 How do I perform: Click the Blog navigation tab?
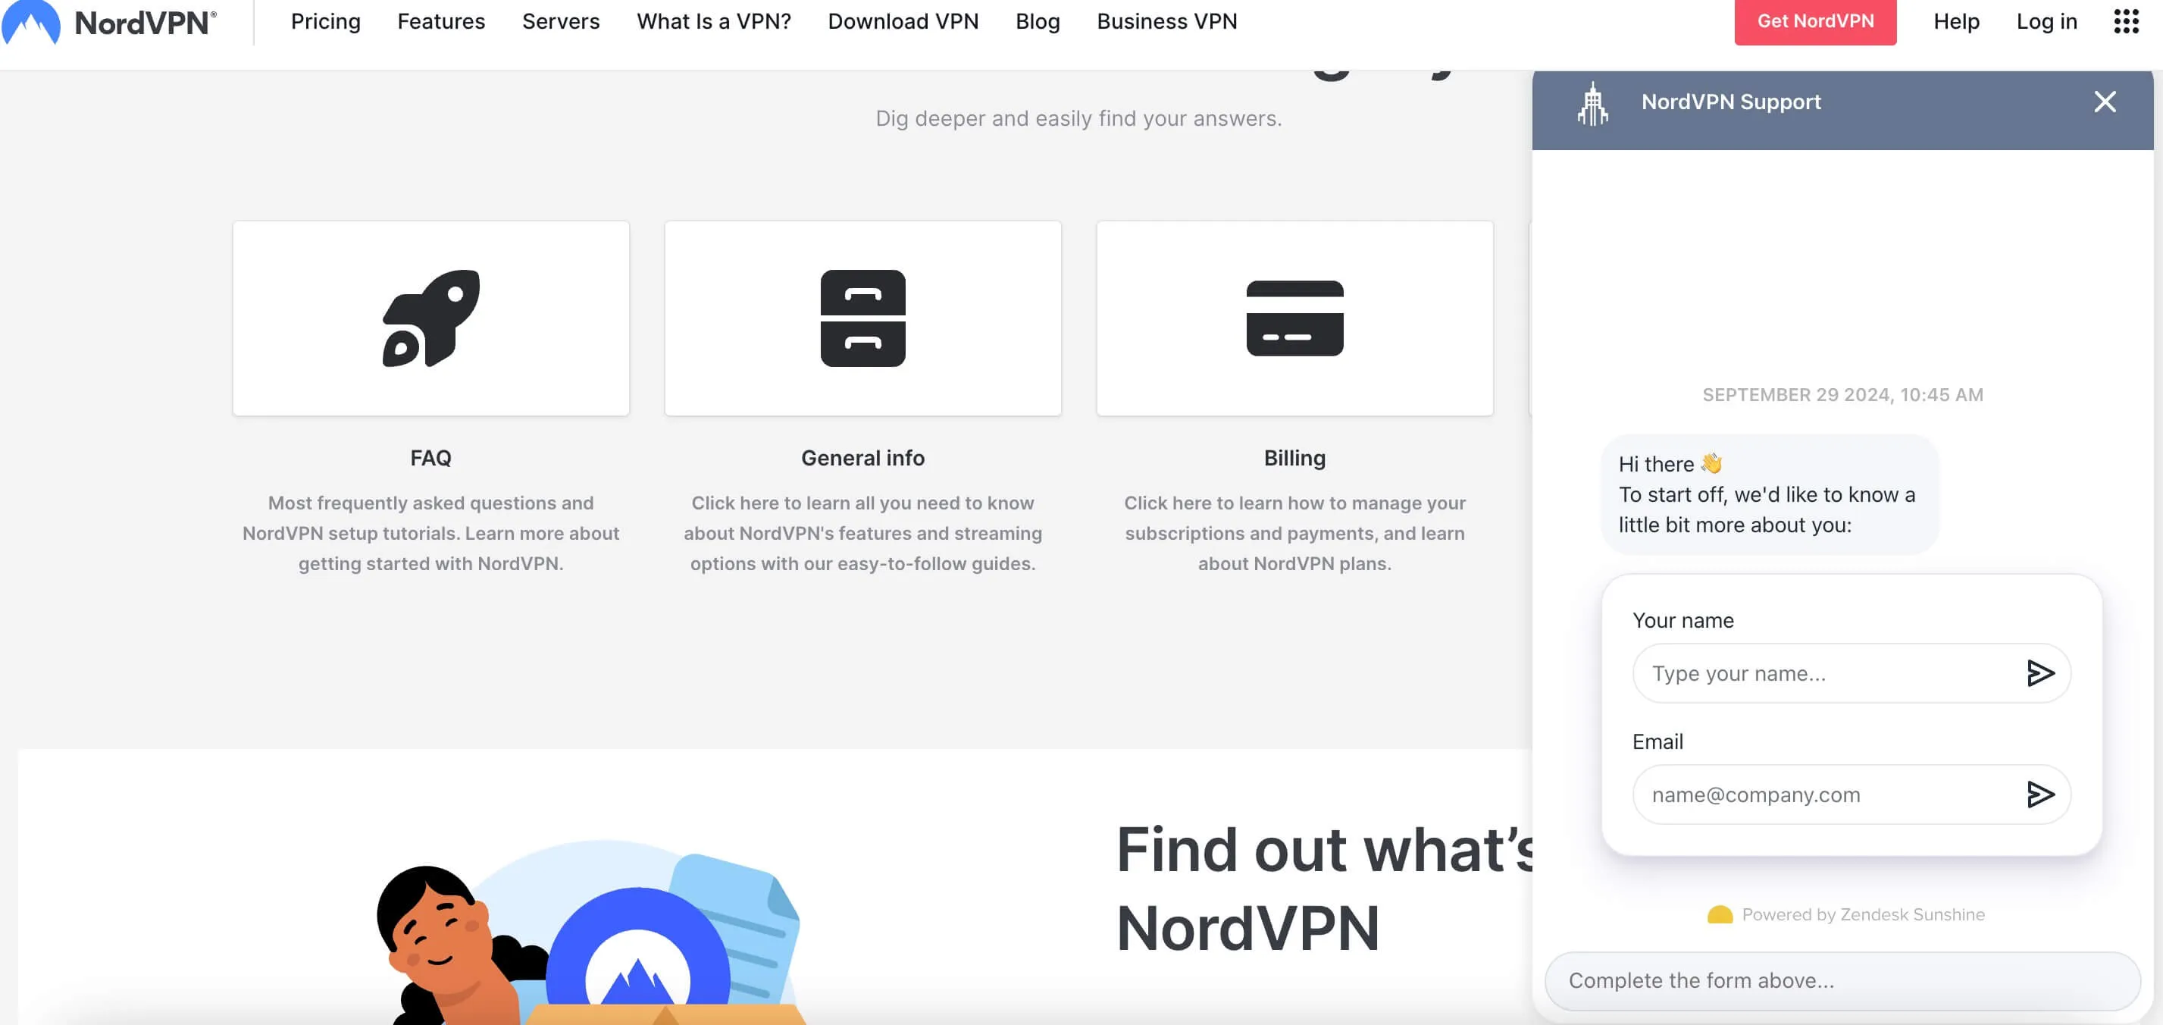point(1039,22)
